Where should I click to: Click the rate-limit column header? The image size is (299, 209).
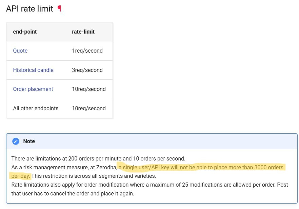83,32
